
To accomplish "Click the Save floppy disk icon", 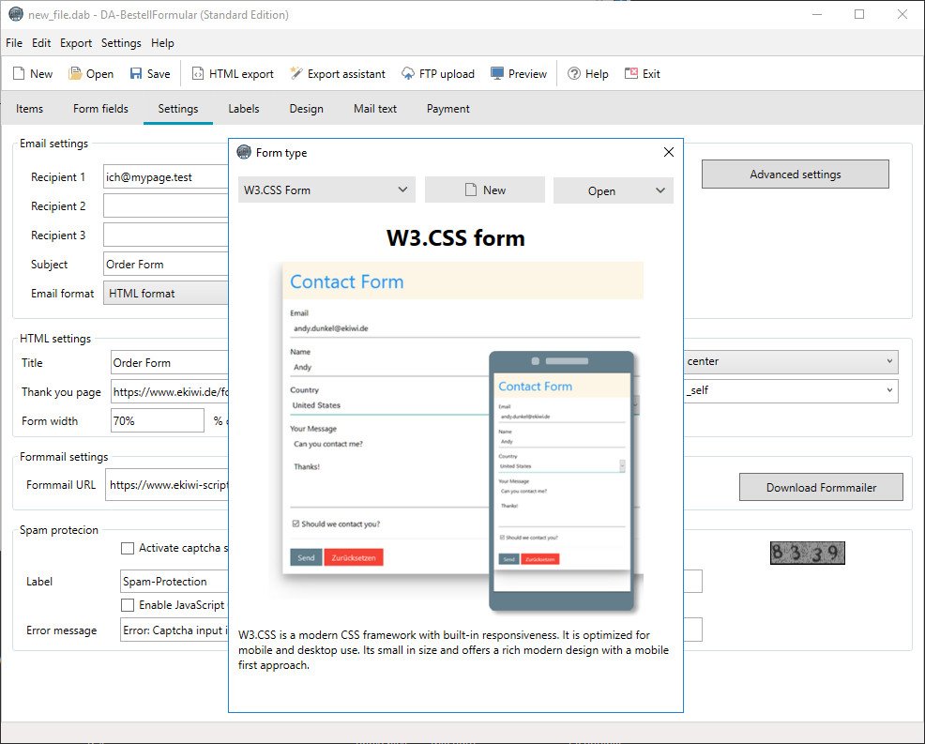I will point(136,74).
